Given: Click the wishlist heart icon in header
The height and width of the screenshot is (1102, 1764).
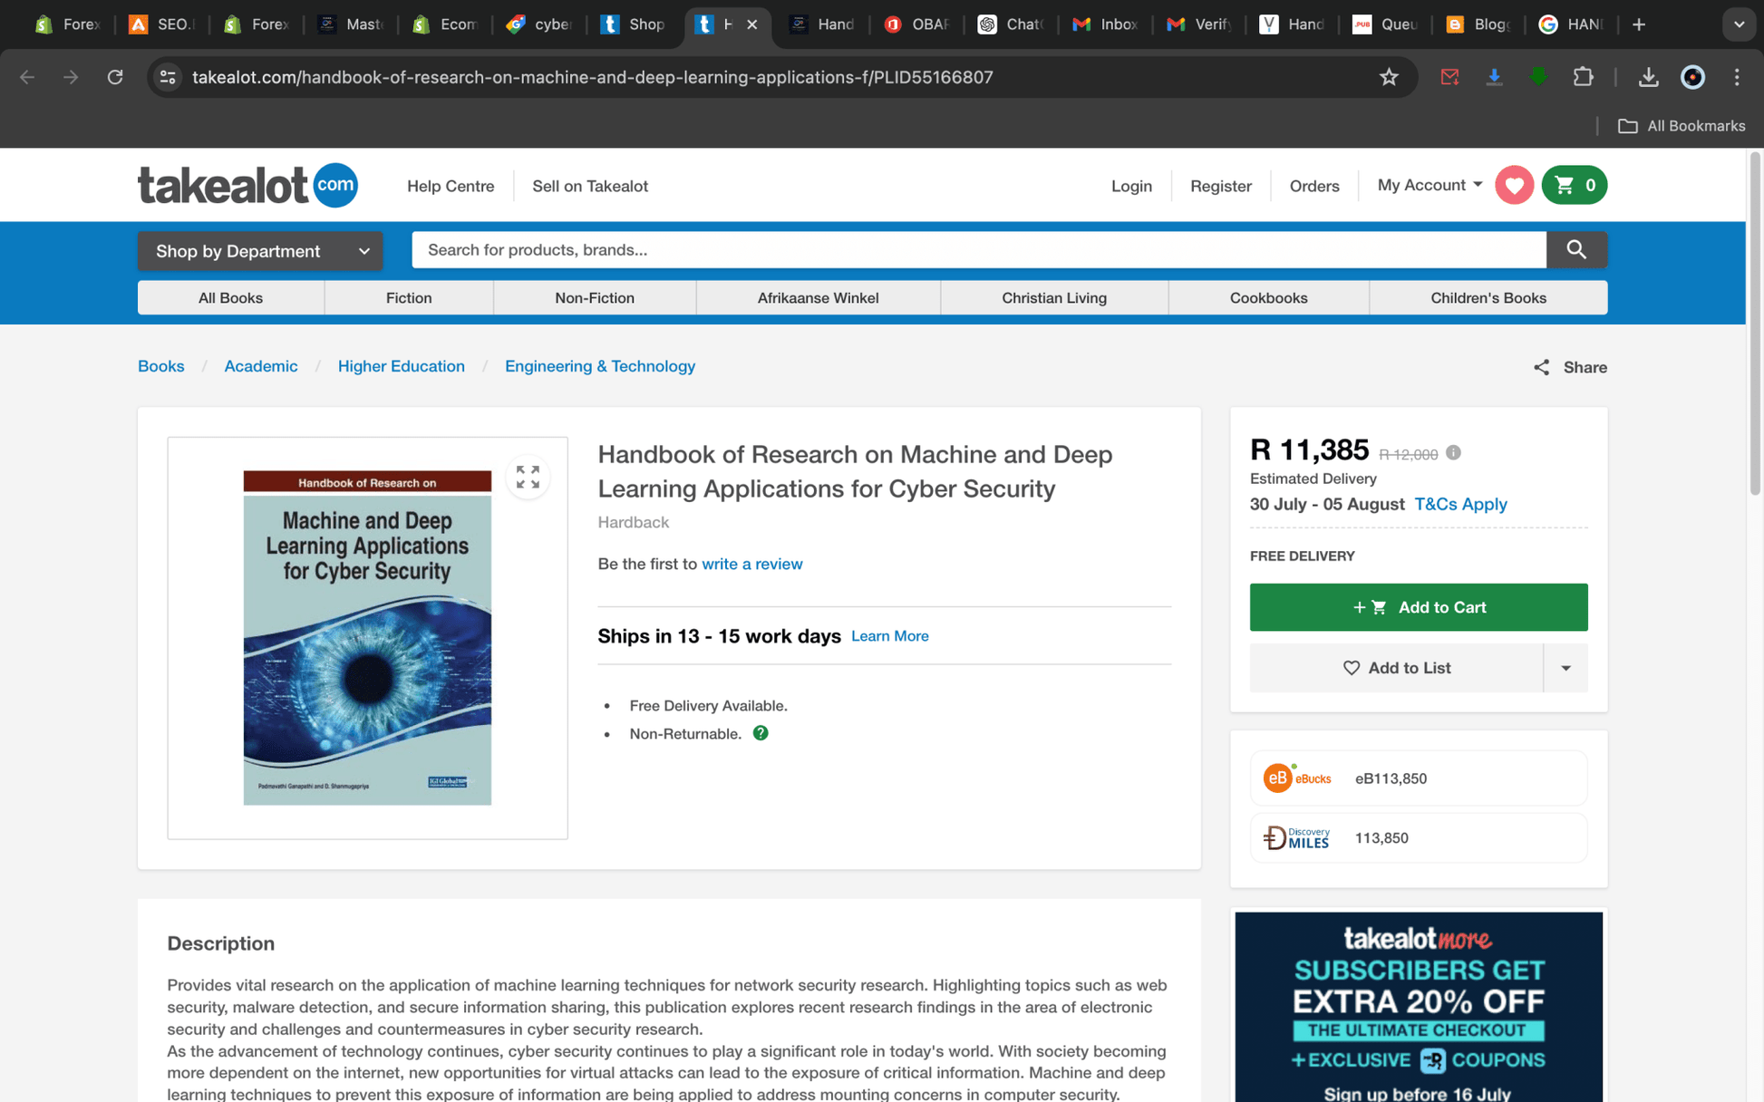Looking at the screenshot, I should (1514, 185).
